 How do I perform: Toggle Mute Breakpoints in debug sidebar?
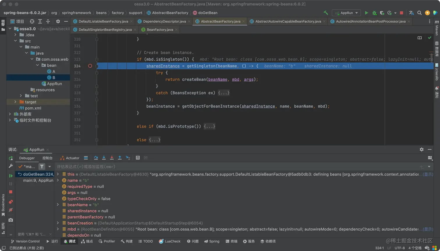(x=11, y=210)
